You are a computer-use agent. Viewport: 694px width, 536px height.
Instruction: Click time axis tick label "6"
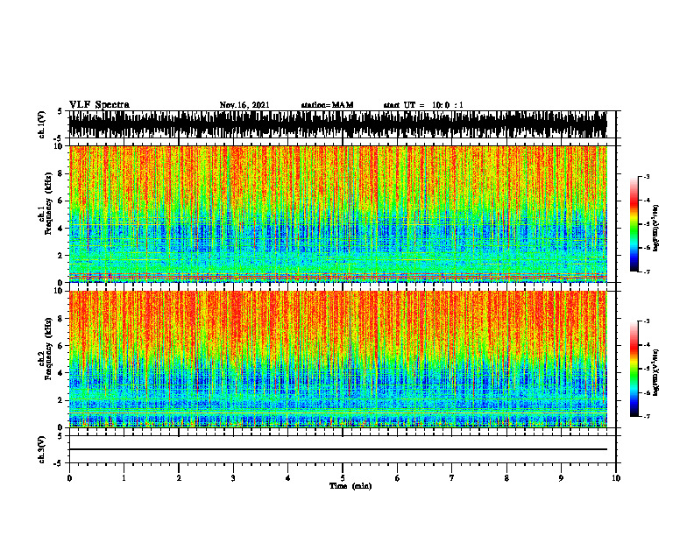click(398, 478)
